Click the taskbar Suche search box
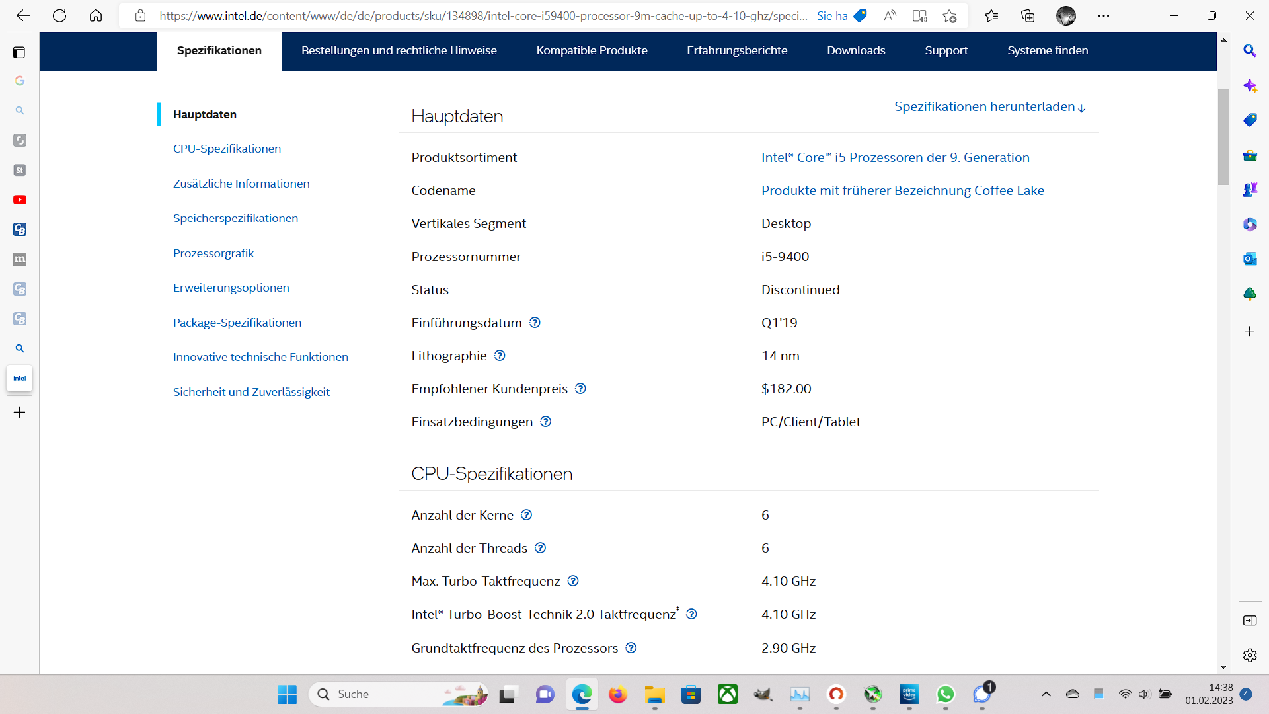Screen dimensions: 1269x714 (x=399, y=694)
